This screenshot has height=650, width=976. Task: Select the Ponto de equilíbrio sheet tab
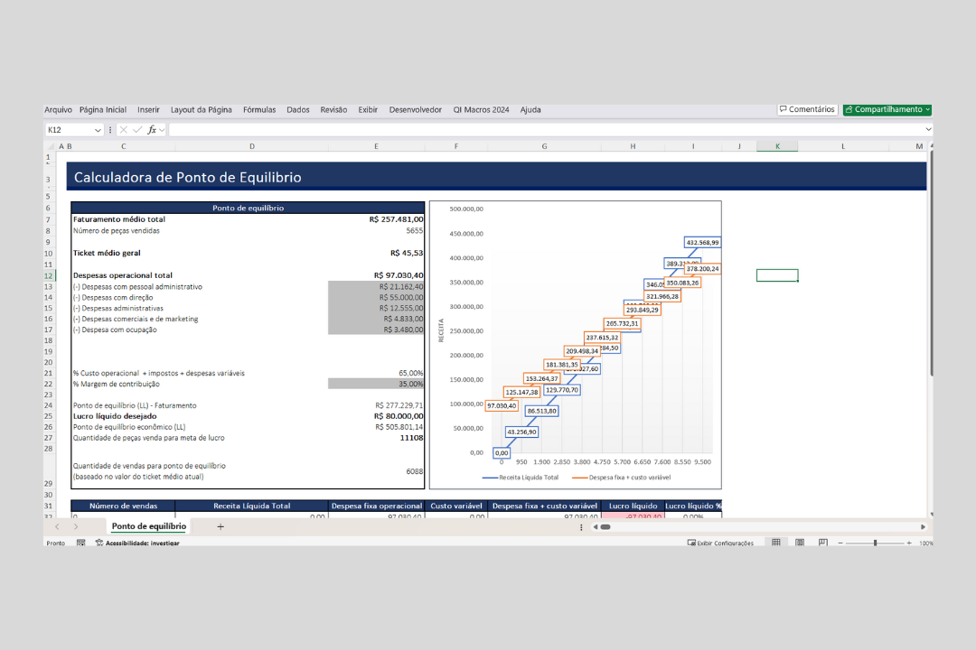coord(149,526)
